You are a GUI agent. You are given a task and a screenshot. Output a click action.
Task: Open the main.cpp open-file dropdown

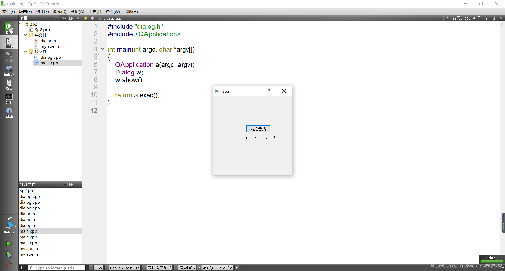130,18
